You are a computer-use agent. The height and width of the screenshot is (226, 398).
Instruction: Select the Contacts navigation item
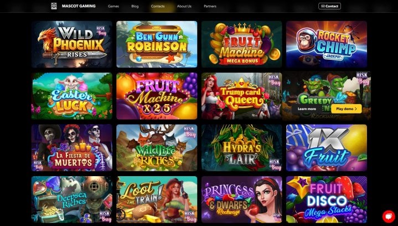click(x=158, y=6)
